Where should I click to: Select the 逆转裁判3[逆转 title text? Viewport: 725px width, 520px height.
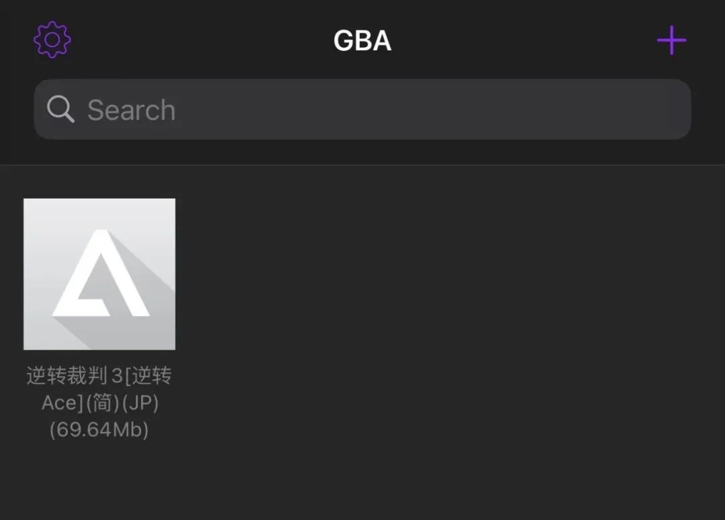tap(99, 375)
